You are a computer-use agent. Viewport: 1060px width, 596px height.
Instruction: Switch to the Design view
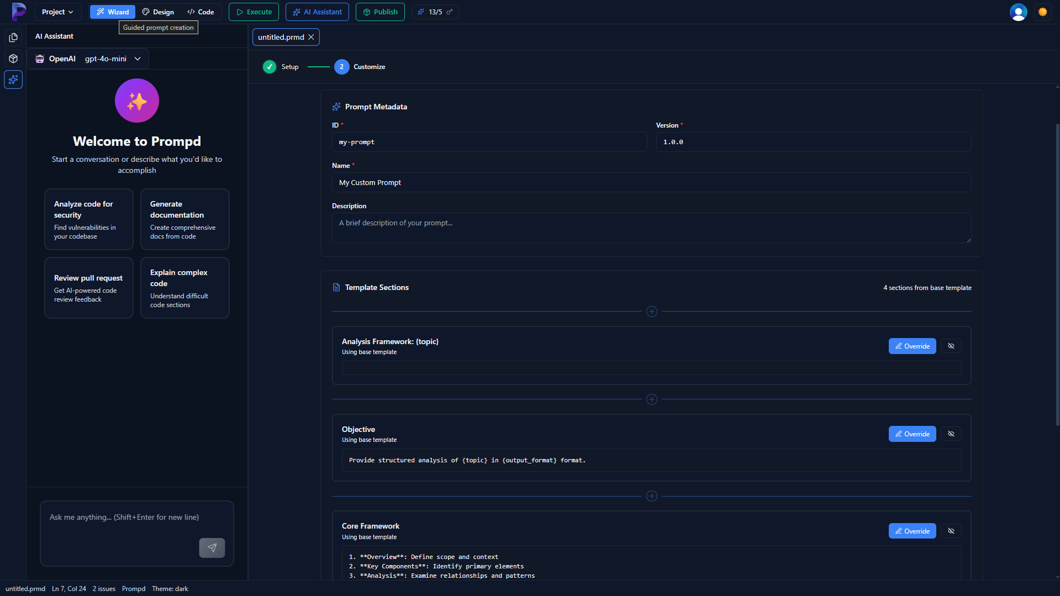pyautogui.click(x=157, y=12)
